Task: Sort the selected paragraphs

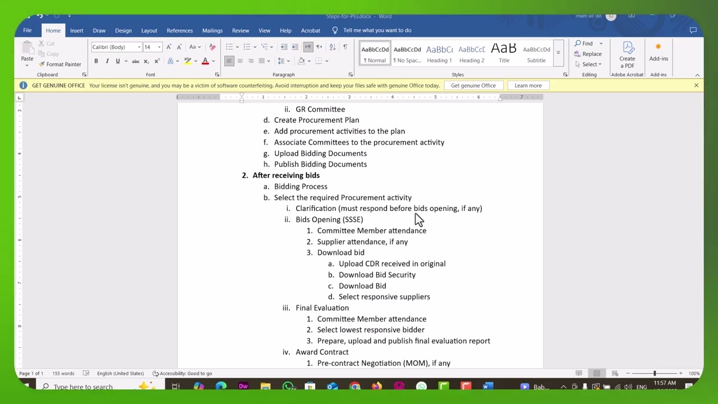Action: (x=333, y=47)
